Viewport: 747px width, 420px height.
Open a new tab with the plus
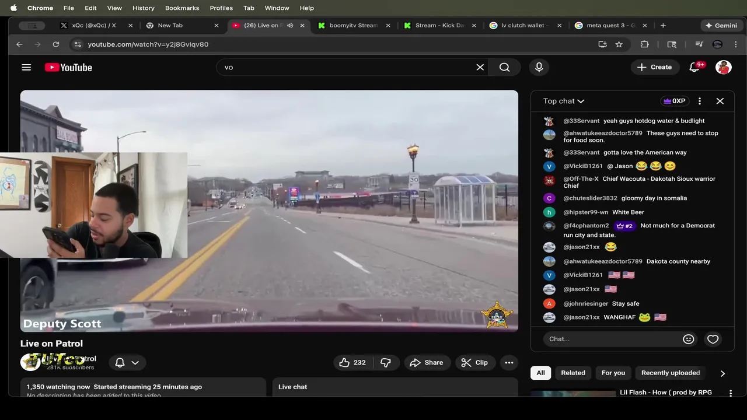pos(663,26)
